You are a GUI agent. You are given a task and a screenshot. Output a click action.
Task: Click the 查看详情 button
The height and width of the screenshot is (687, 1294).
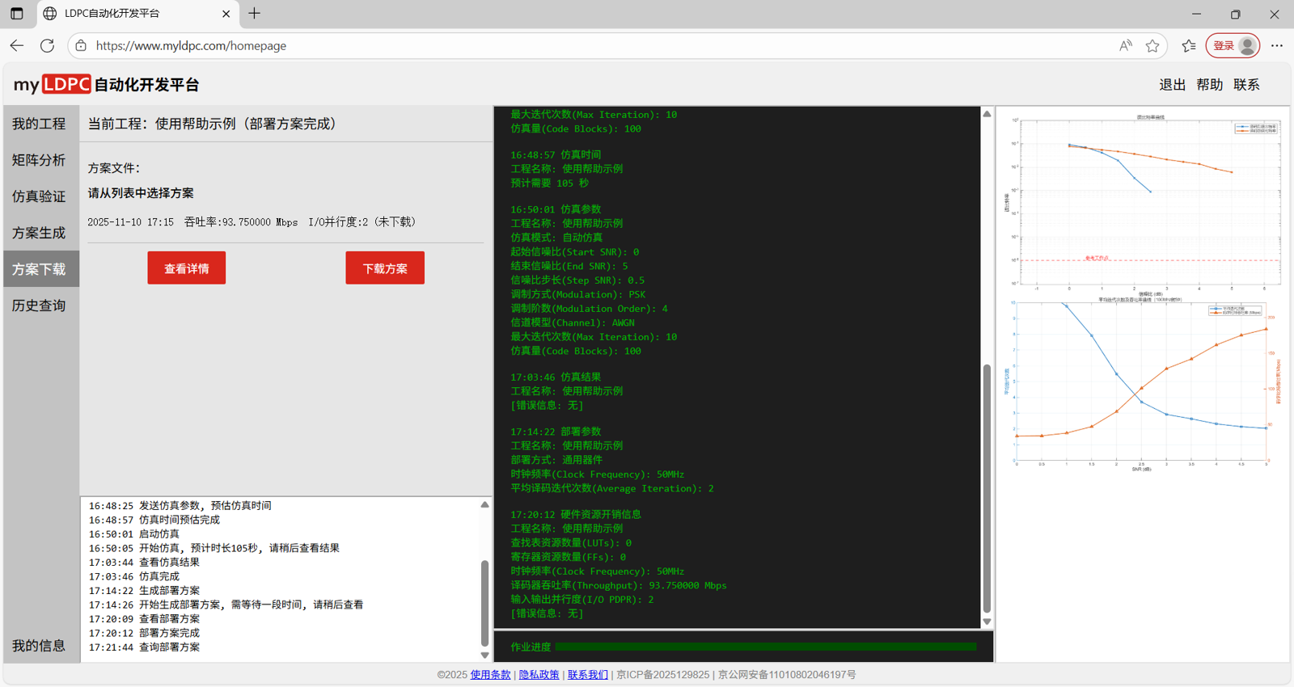(x=187, y=268)
